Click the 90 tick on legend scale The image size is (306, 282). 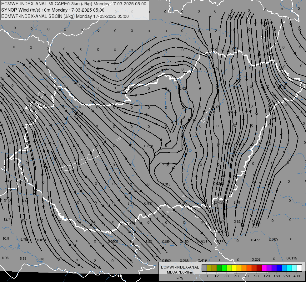click(x=256, y=276)
